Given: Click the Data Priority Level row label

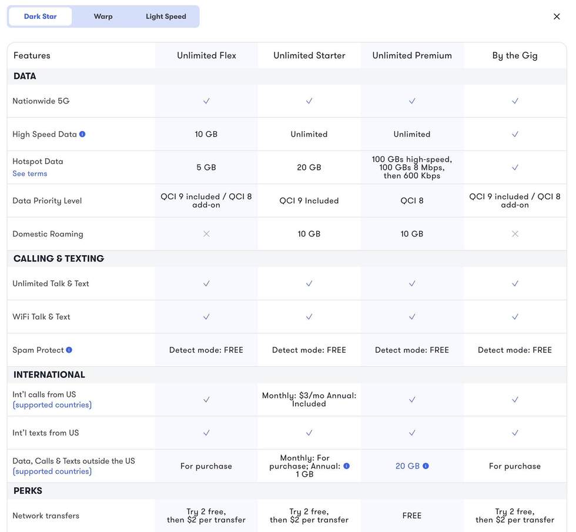Looking at the screenshot, I should click(x=47, y=200).
